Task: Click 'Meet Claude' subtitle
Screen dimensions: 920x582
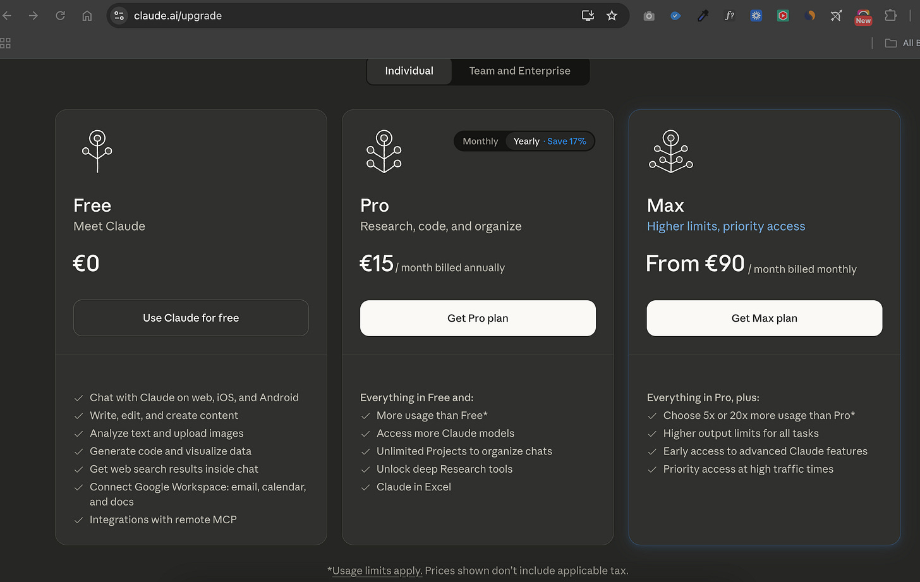Action: tap(109, 226)
